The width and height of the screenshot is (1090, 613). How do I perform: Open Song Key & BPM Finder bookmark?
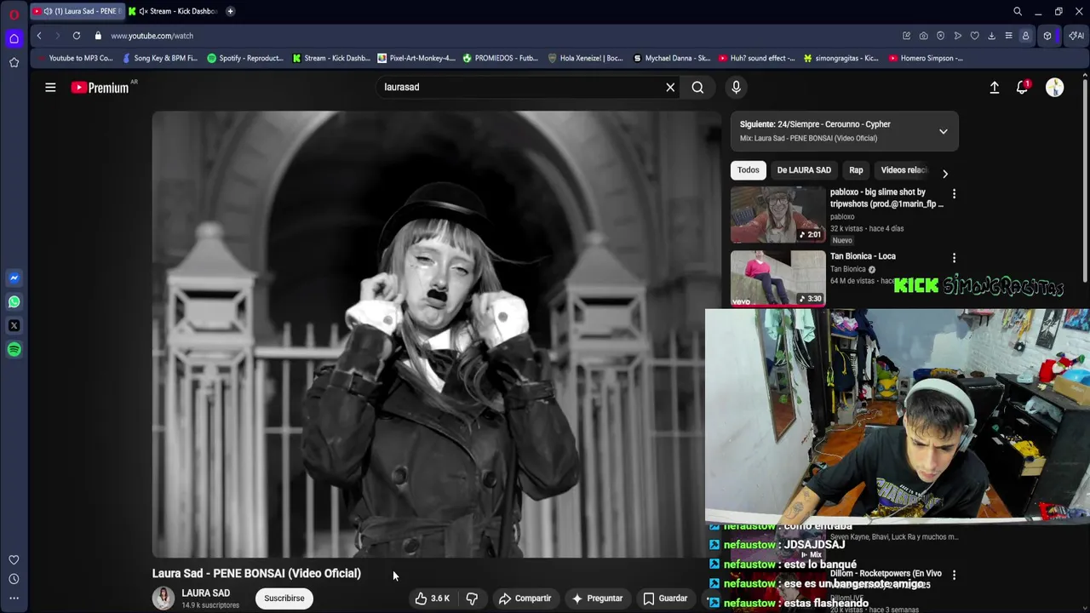pos(160,58)
